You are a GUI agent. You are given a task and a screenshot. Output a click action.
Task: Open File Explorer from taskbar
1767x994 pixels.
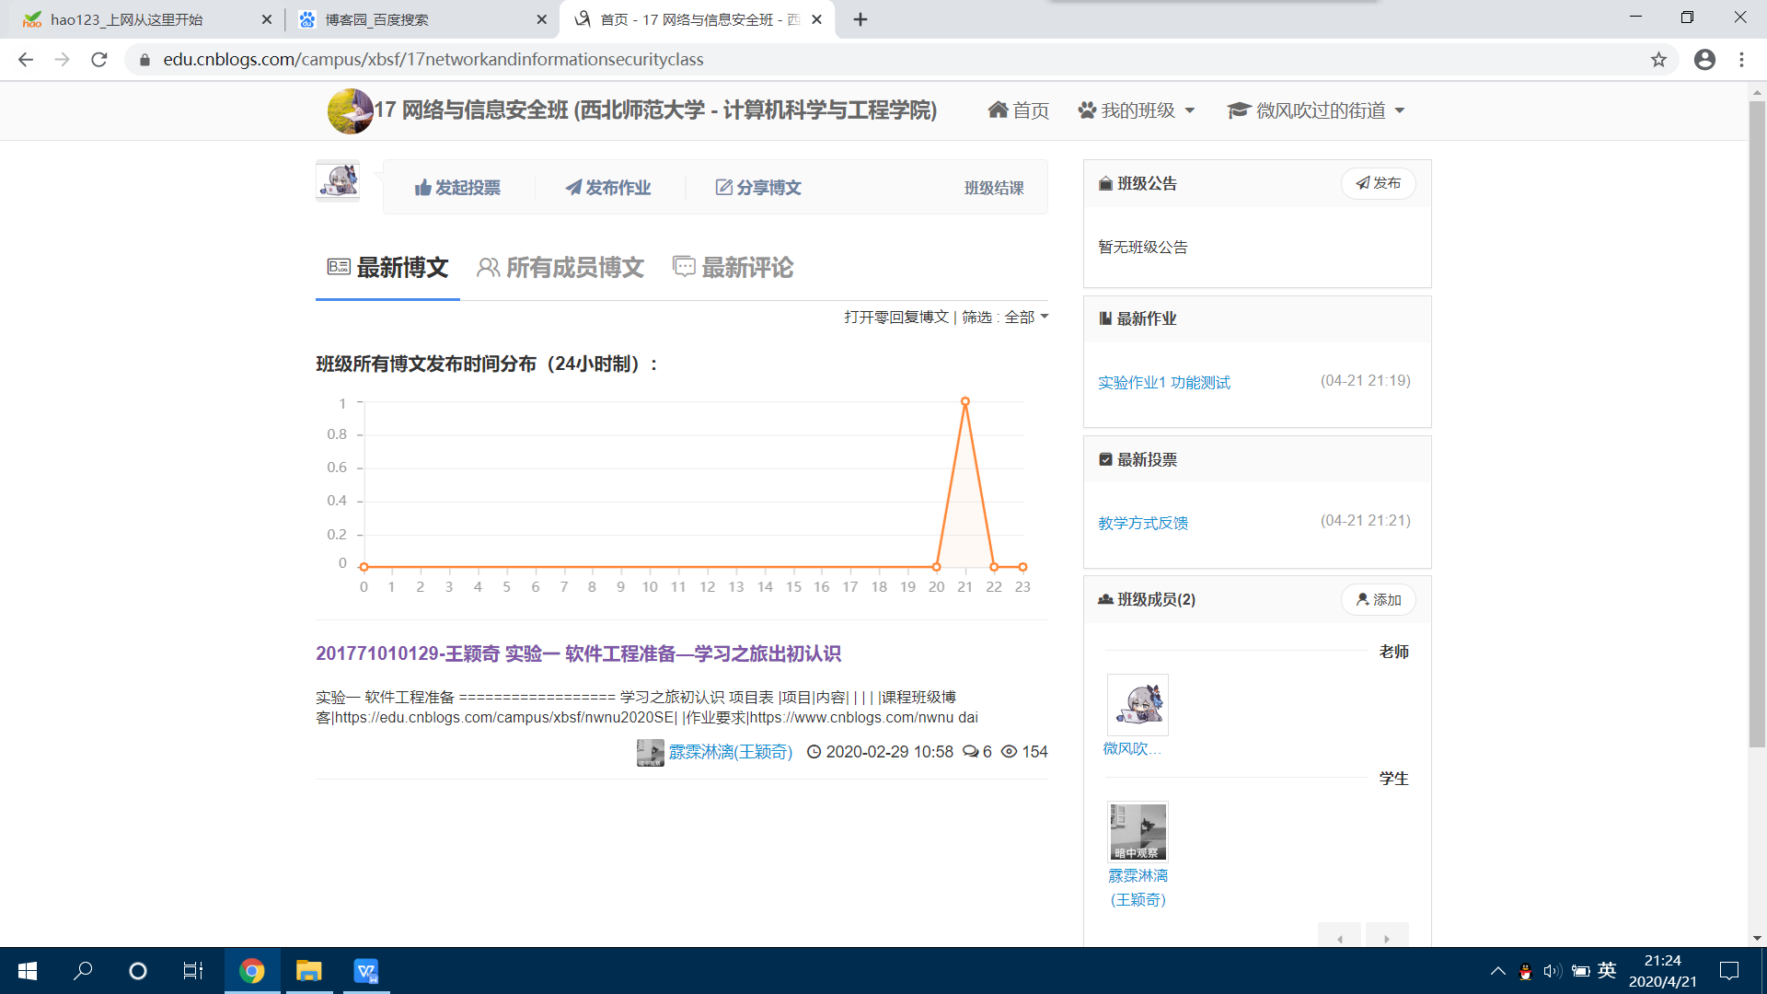(308, 971)
